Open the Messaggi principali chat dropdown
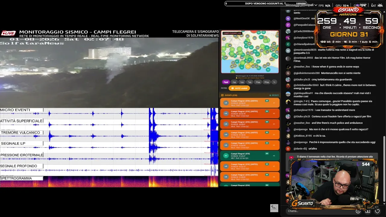The image size is (386, 217). [301, 5]
